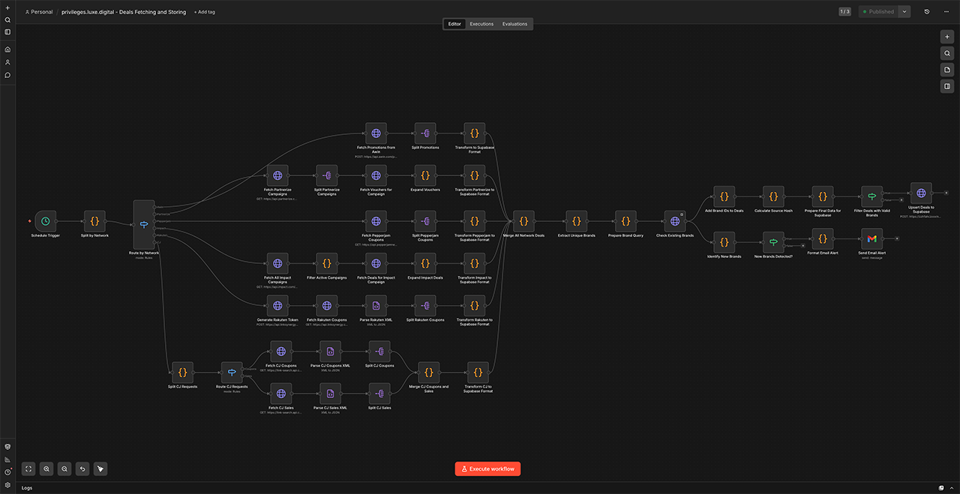Viewport: 960px width, 494px height.
Task: Open the Personal user icon in sidebar
Action: point(7,62)
